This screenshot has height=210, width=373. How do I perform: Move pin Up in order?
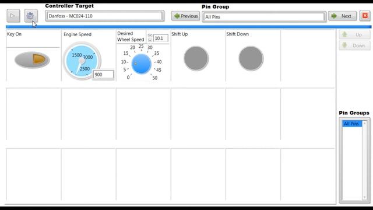coord(354,35)
